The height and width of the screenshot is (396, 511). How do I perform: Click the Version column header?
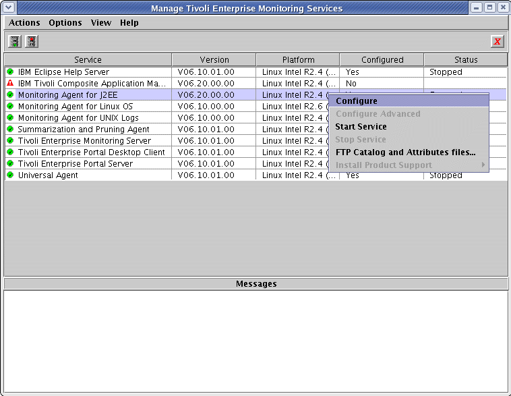(214, 60)
